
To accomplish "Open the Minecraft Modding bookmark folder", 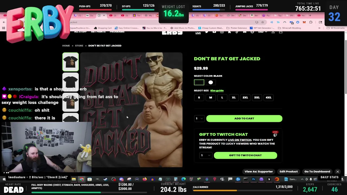I will (x=290, y=28).
